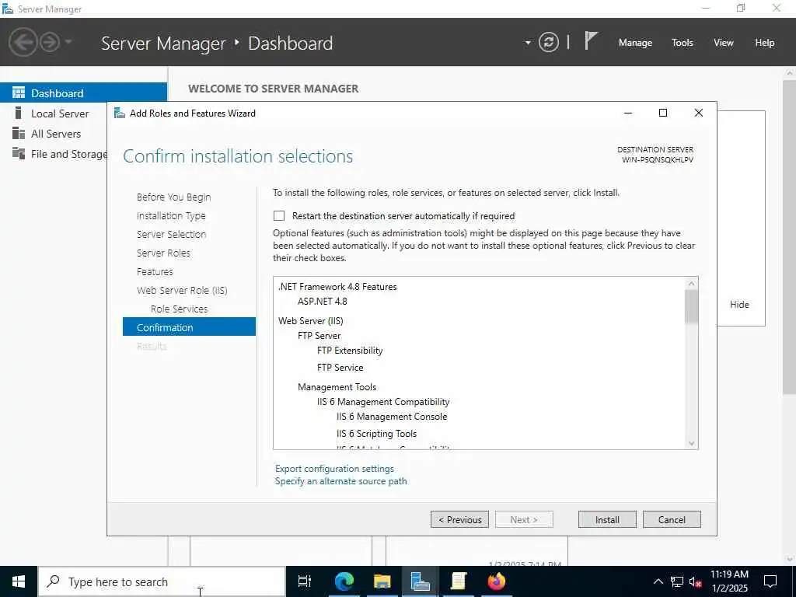This screenshot has width=796, height=597.
Task: Minimize the Add Roles wizard window
Action: point(628,113)
